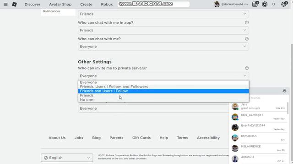The width and height of the screenshot is (293, 164).
Task: Show help for private servers invite setting
Action: point(247,68)
